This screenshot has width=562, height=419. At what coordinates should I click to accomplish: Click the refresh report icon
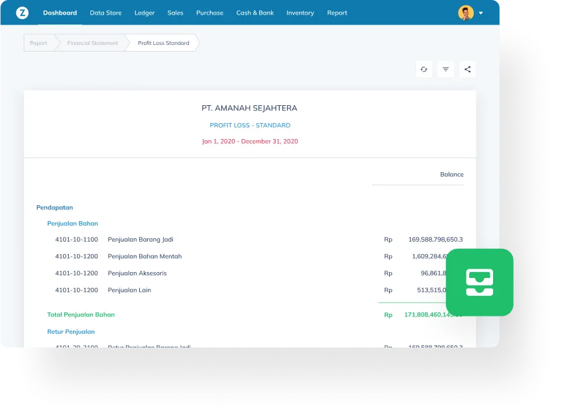pos(424,69)
